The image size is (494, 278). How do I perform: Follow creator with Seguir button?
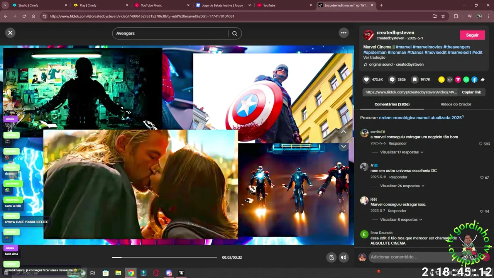472,35
